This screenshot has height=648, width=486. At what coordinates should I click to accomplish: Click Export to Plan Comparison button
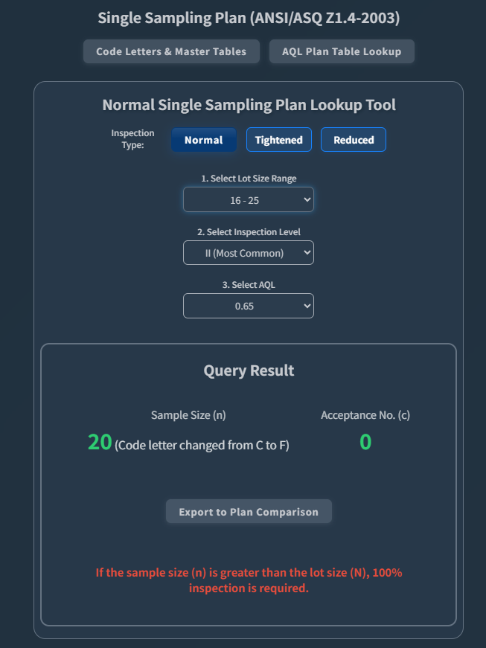click(x=249, y=511)
